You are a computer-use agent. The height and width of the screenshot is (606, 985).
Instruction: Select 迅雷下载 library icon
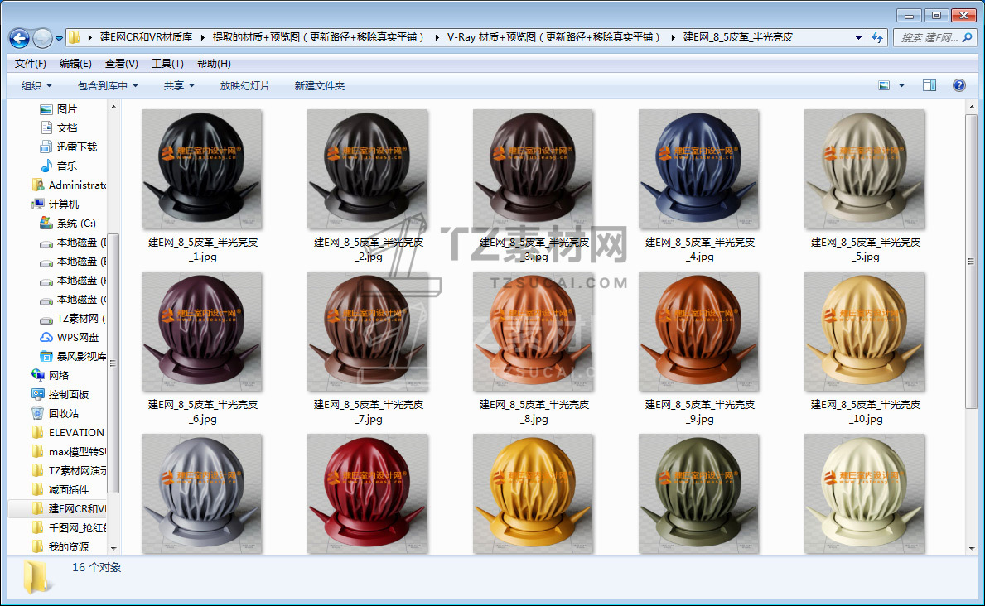point(46,147)
